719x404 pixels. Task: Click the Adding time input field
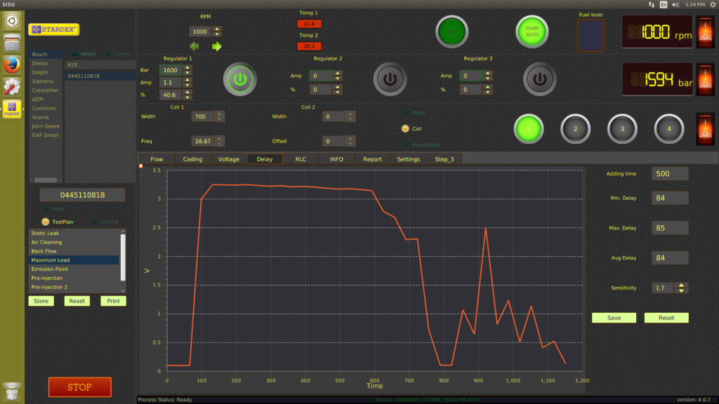pyautogui.click(x=670, y=174)
